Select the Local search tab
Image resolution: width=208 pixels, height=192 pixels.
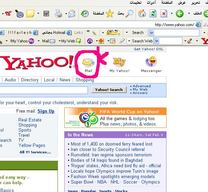(49, 80)
